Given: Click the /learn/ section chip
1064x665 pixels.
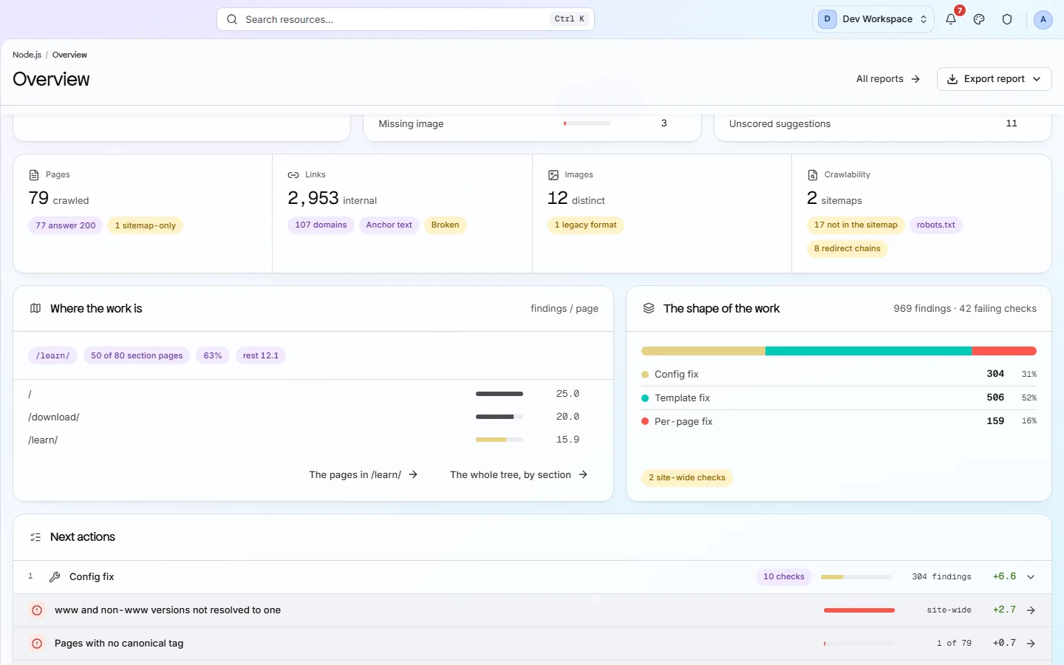Looking at the screenshot, I should click(53, 356).
